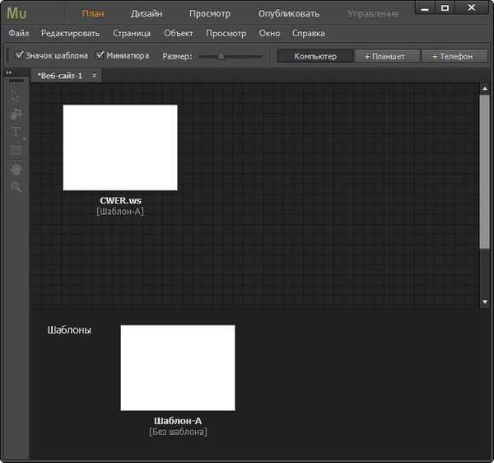Image resolution: width=494 pixels, height=463 pixels.
Task: Select the CWER.ws page thumbnail
Action: pos(120,147)
